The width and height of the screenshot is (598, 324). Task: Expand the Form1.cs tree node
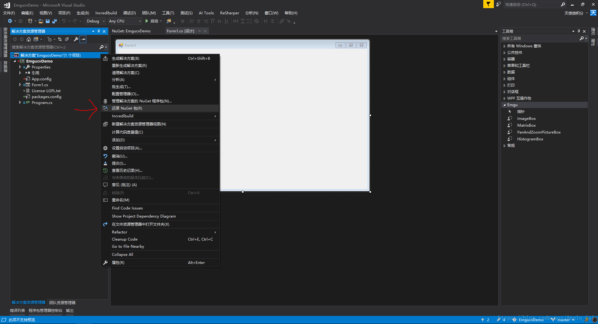click(20, 85)
